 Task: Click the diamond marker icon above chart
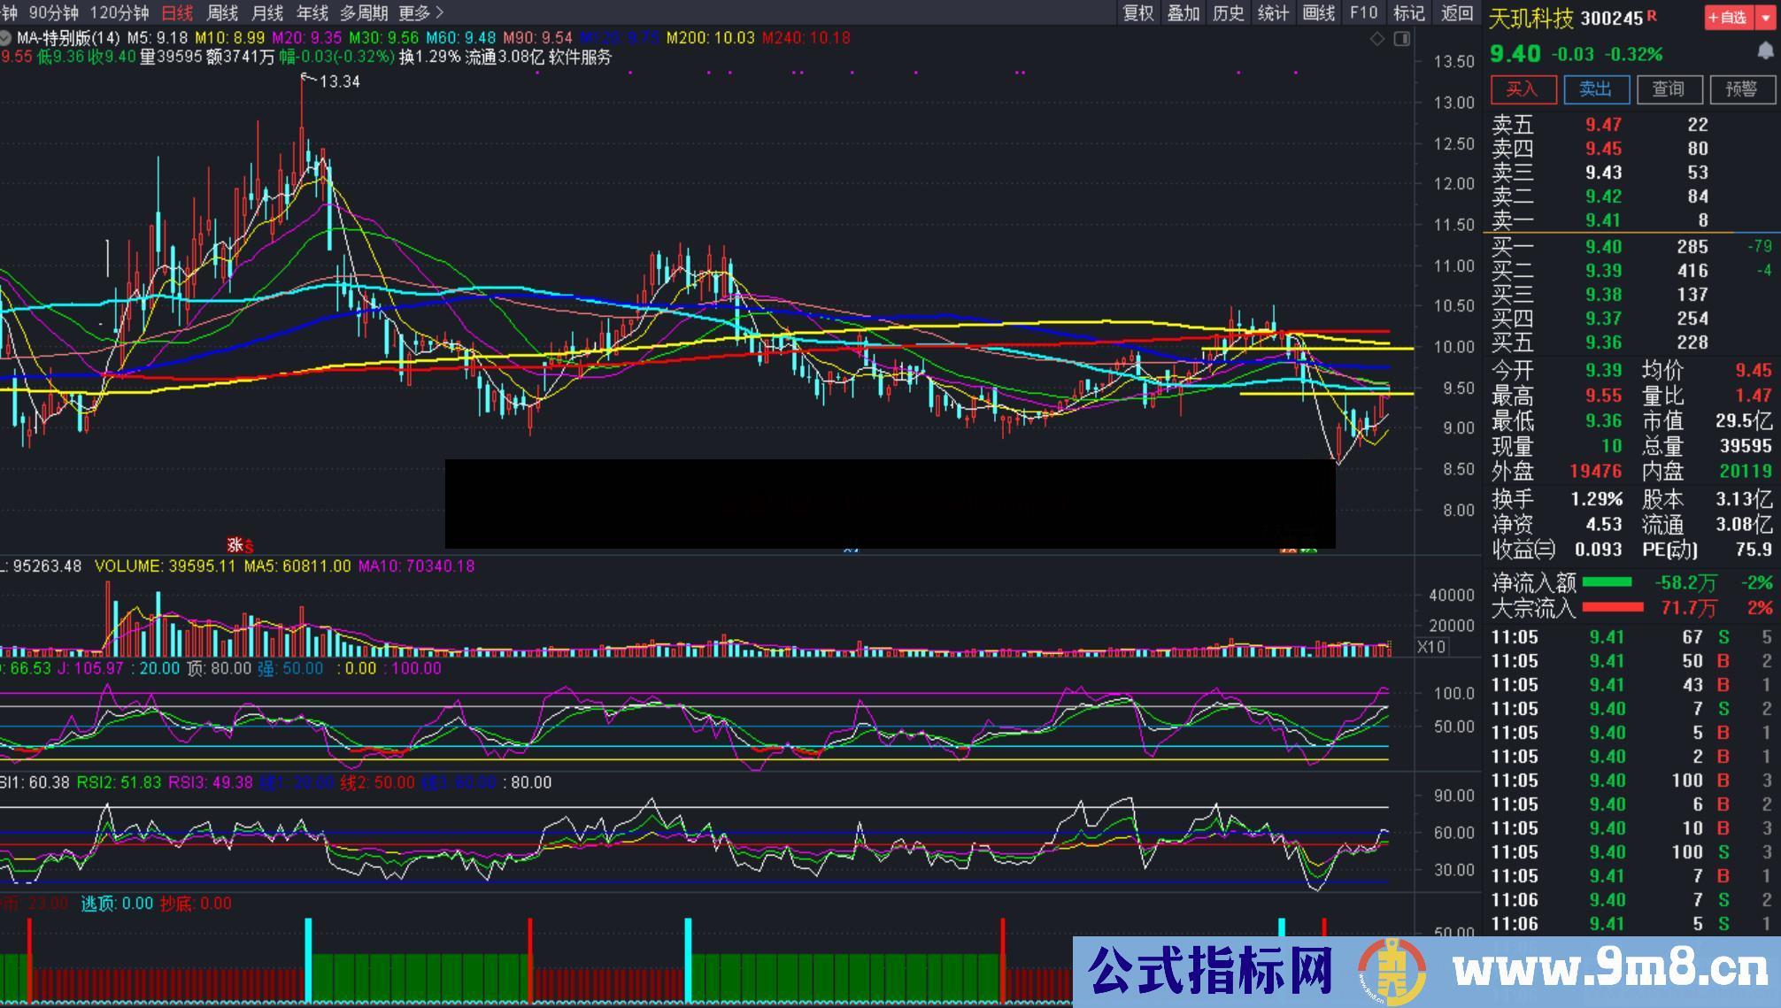(x=1377, y=39)
